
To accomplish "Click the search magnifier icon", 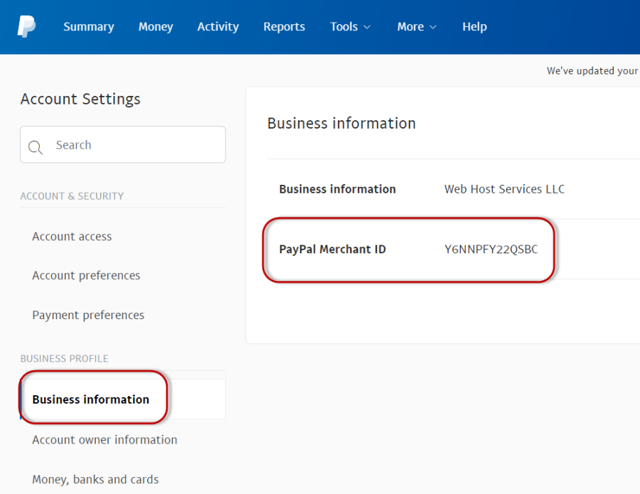I will [x=36, y=148].
